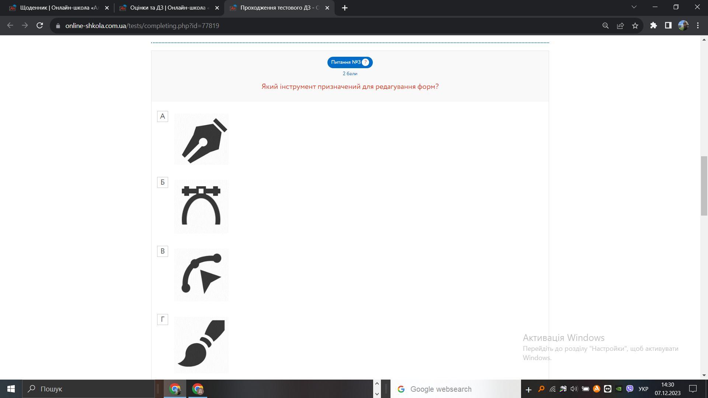Open the Windows notification center

(693, 389)
